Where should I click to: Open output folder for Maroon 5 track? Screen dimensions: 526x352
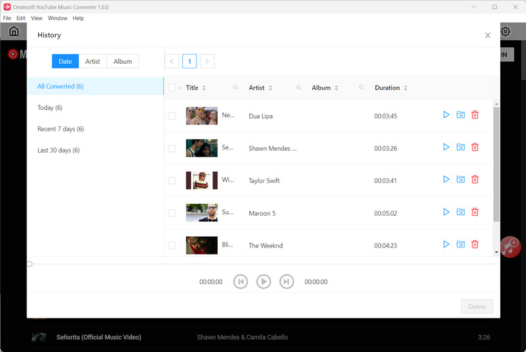(x=461, y=212)
